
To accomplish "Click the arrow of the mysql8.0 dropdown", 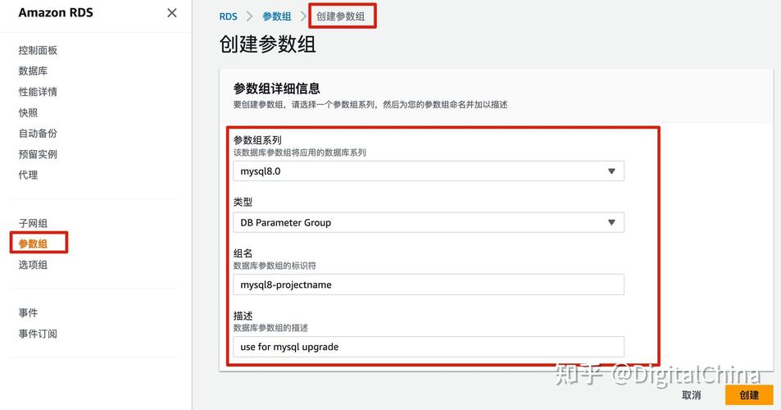I will pos(611,171).
